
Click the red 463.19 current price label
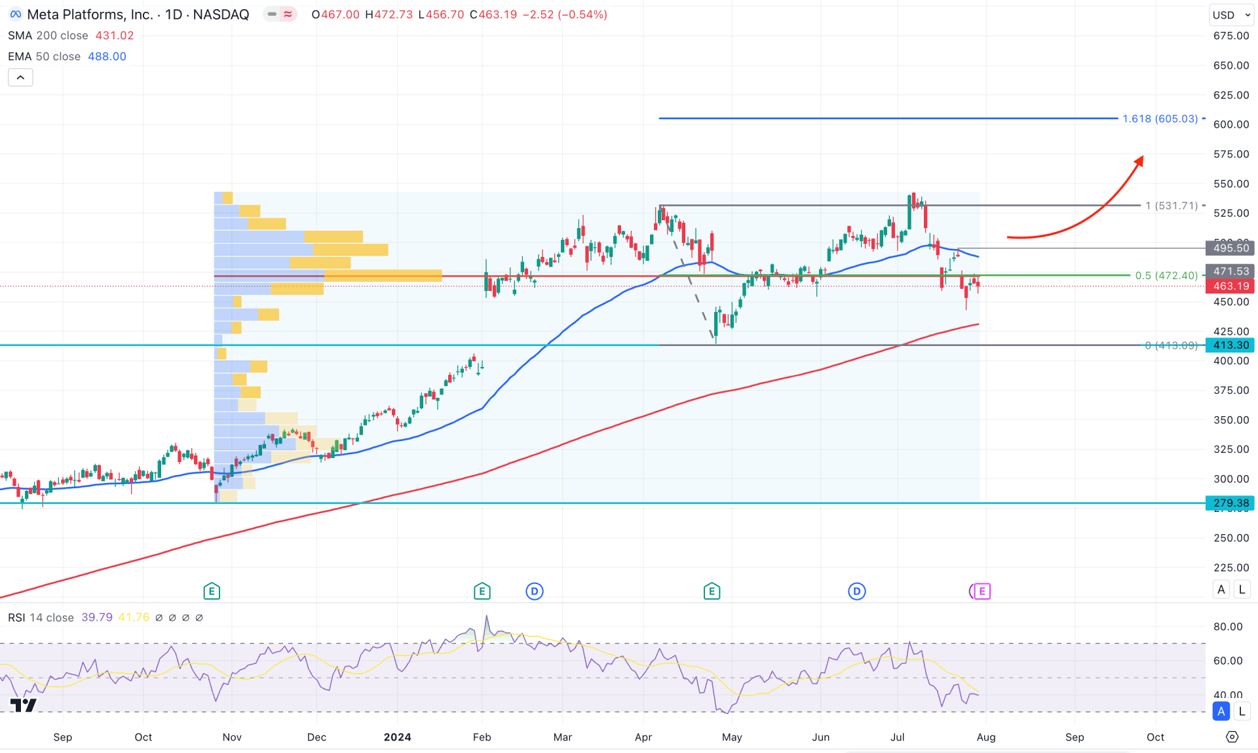(x=1230, y=286)
